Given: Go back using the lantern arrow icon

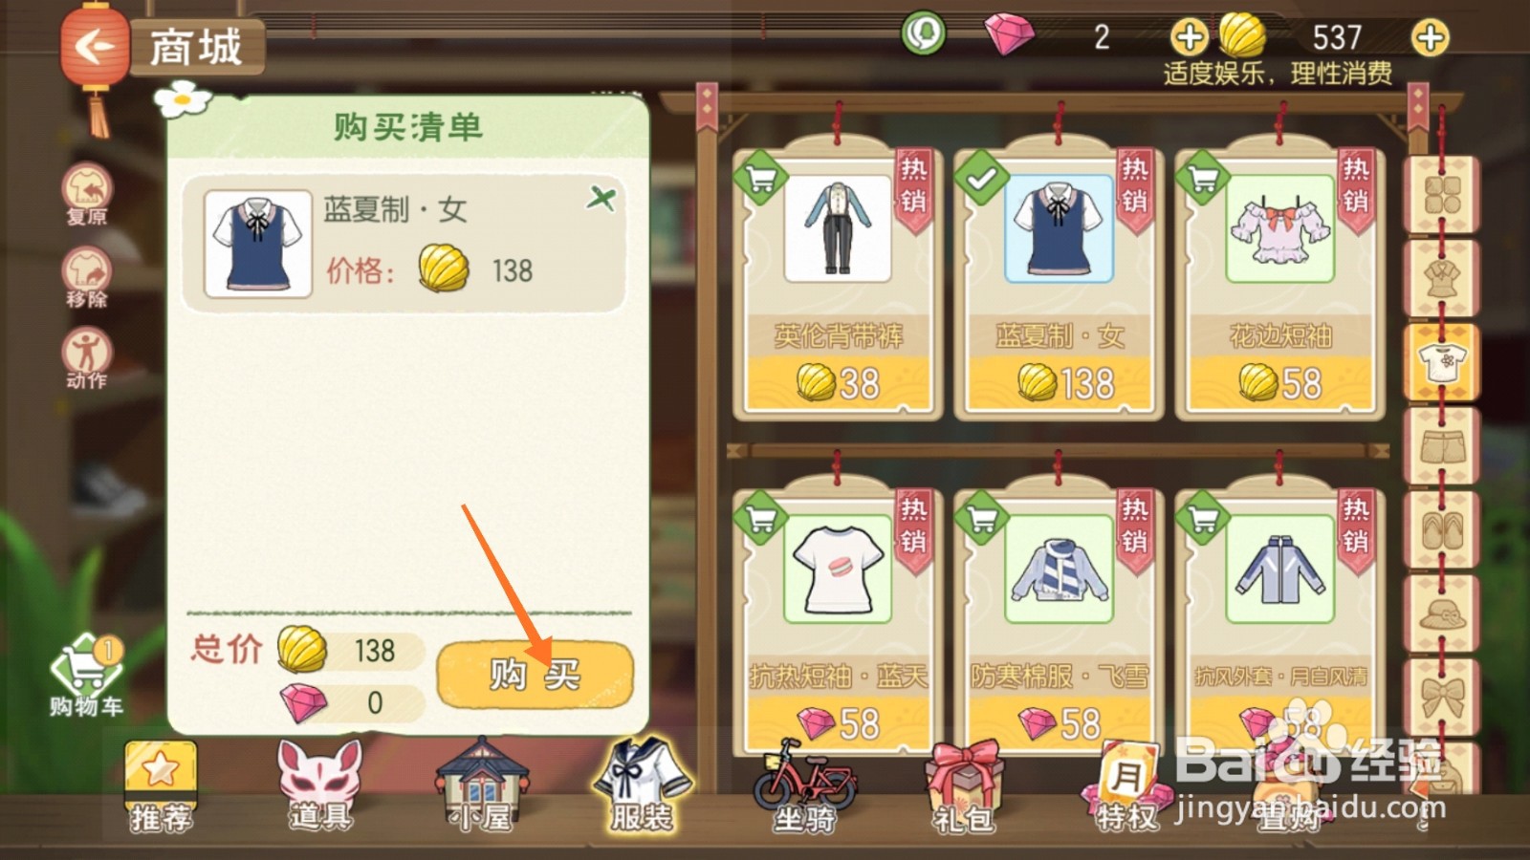Looking at the screenshot, I should [94, 47].
